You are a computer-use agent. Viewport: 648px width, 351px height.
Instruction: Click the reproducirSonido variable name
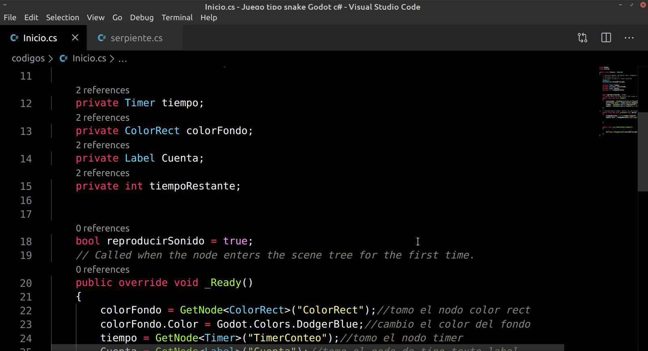tap(156, 241)
